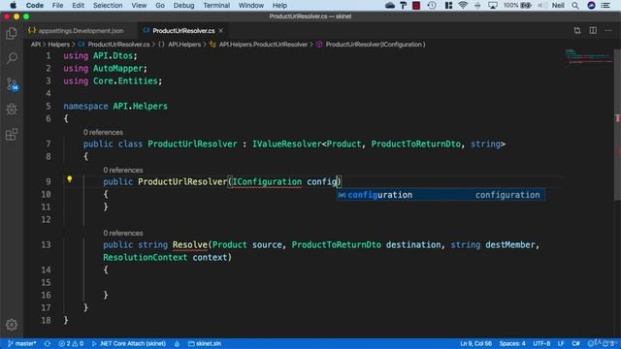Click 0 references CodeLens above line 7

coord(103,132)
